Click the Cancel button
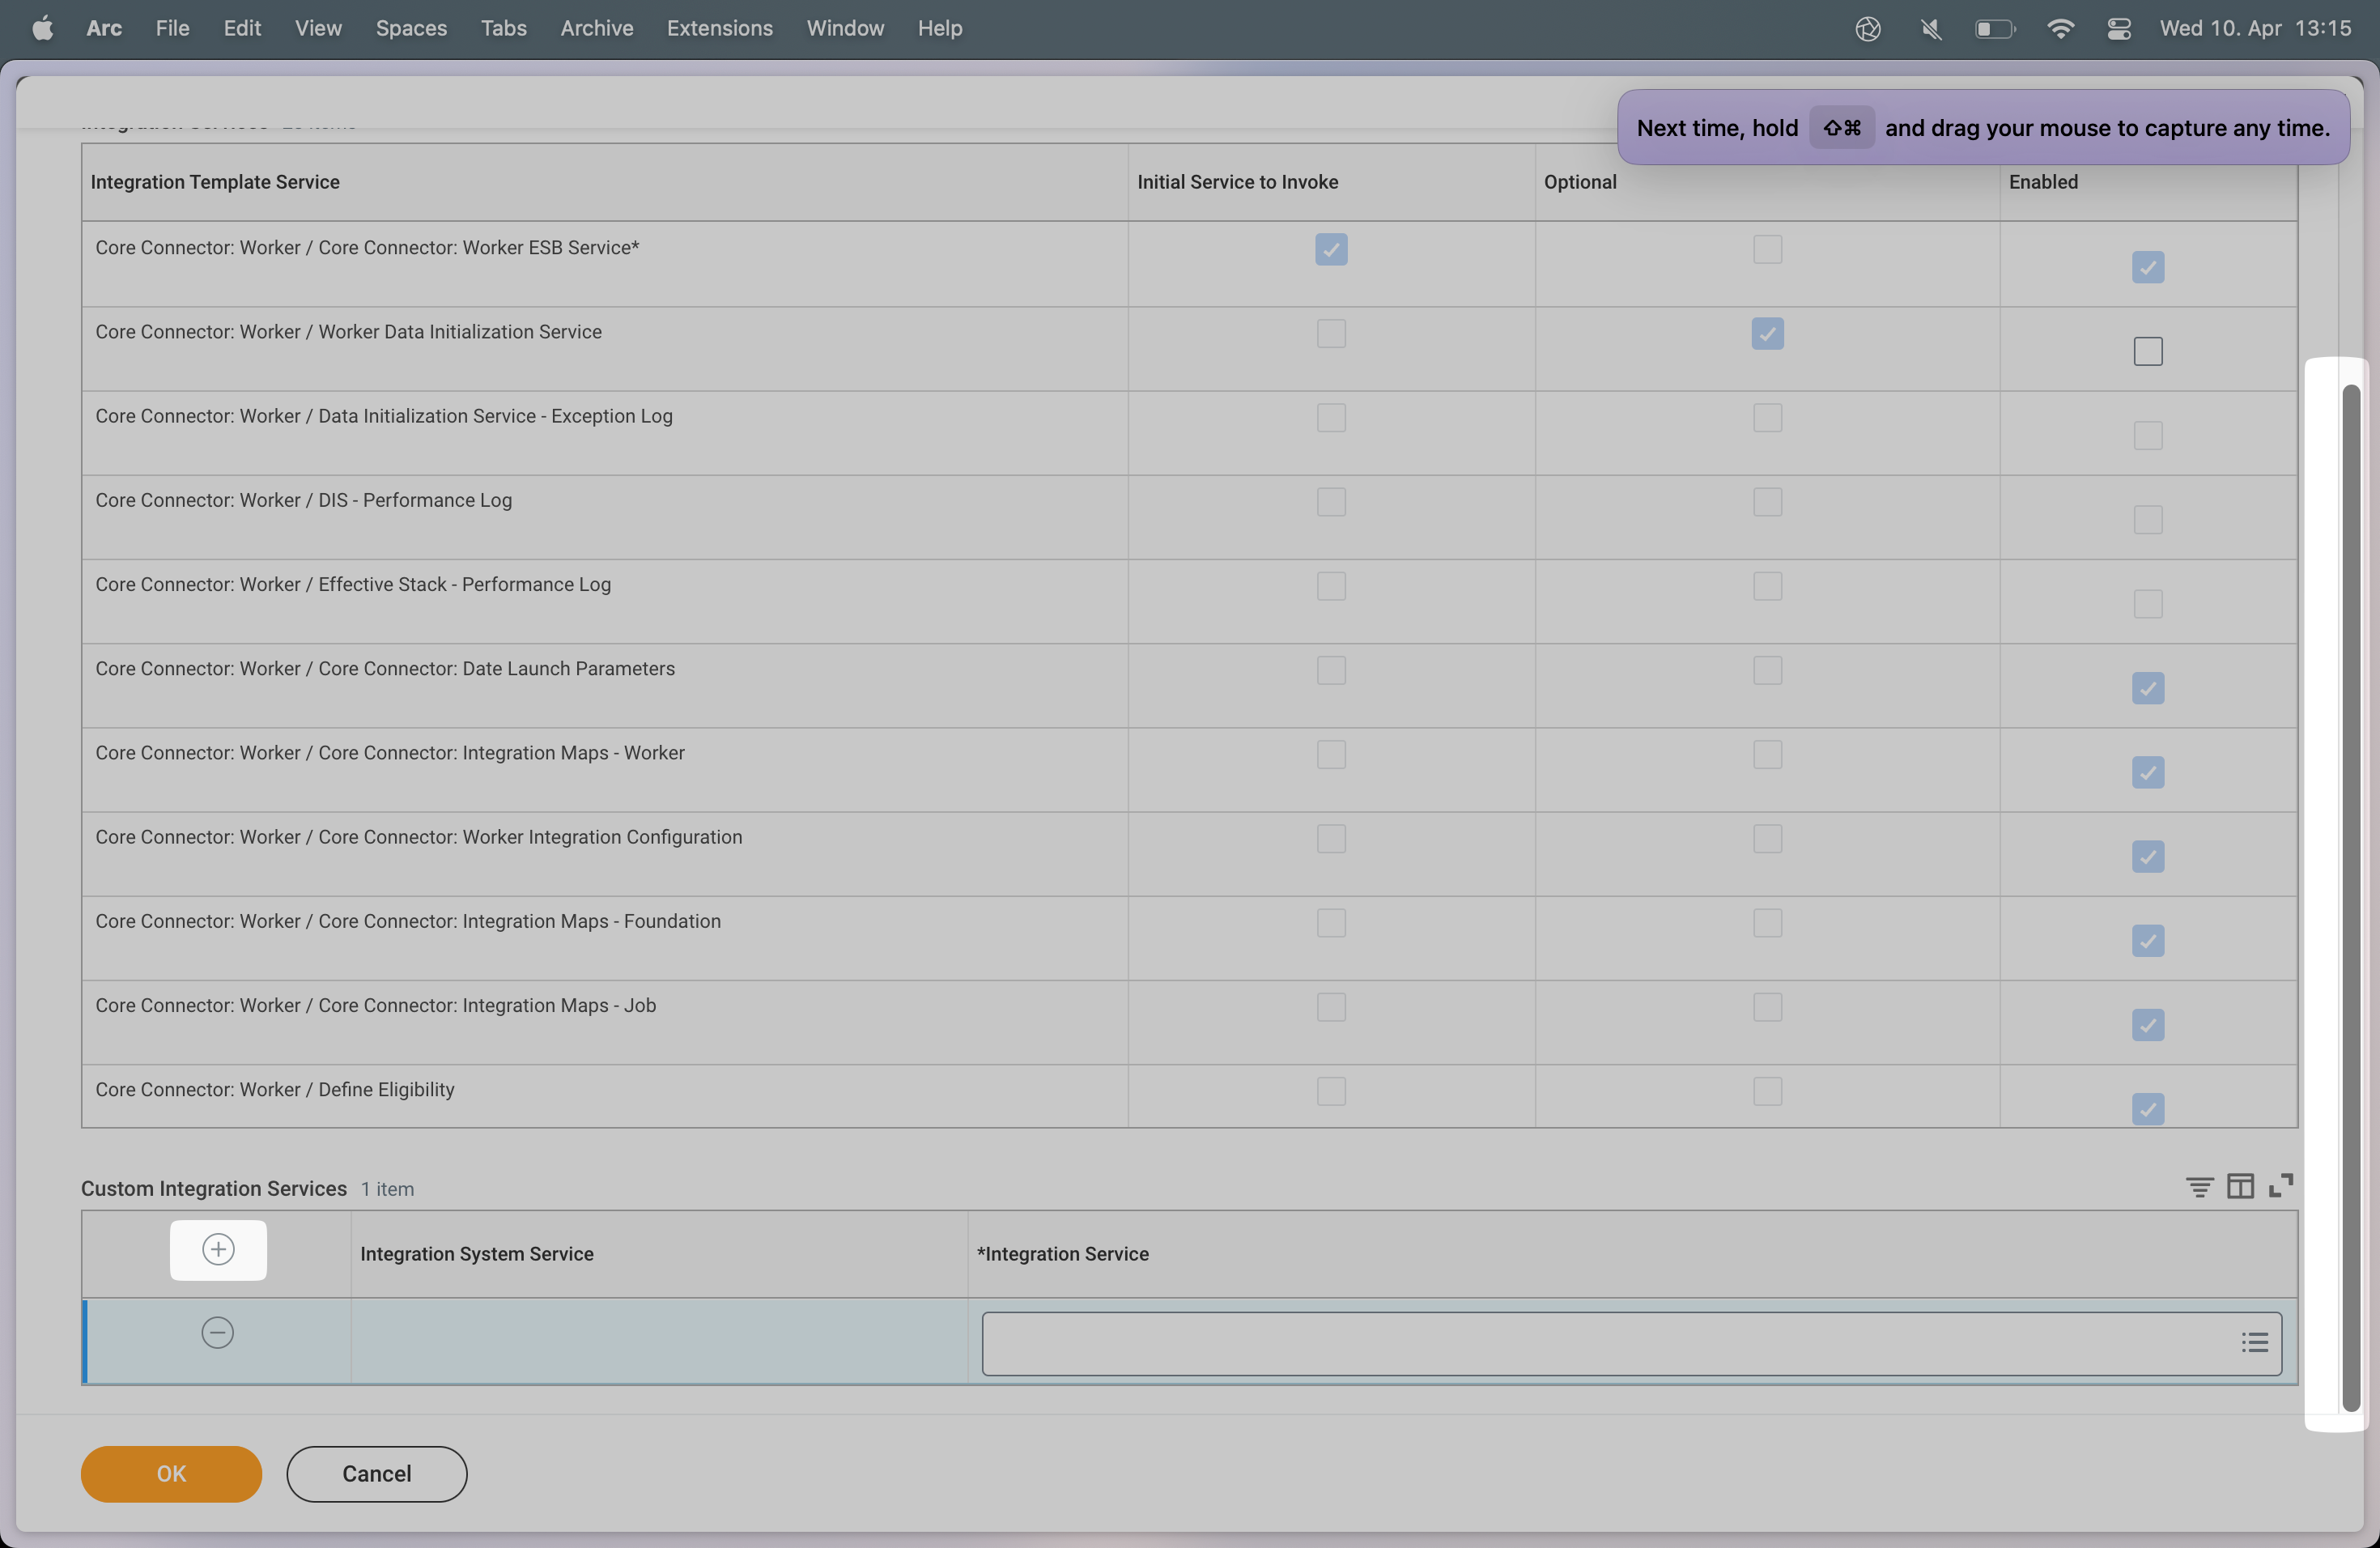The image size is (2380, 1548). point(376,1473)
